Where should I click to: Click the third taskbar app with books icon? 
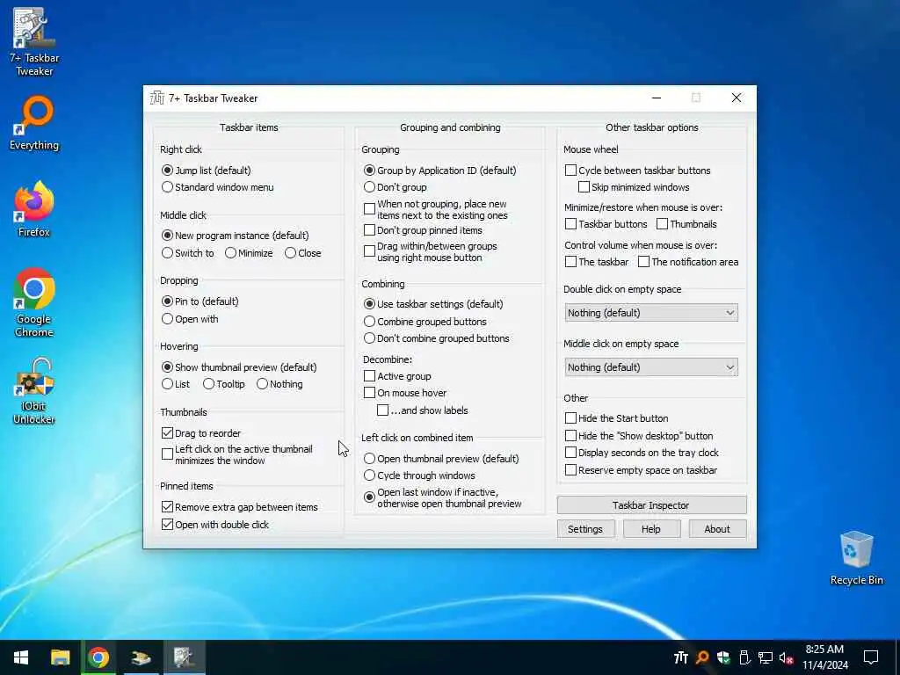[142, 657]
